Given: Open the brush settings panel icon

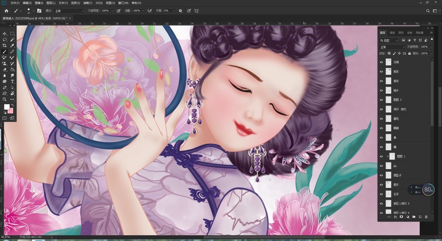Looking at the screenshot, I should click(39, 11).
